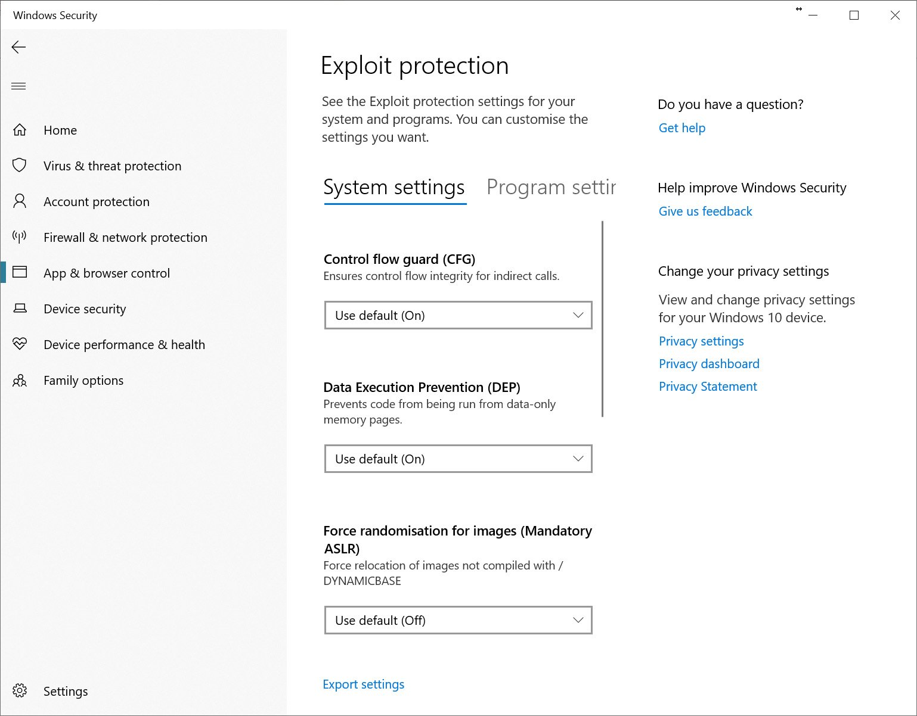
Task: Click the Settings gear icon
Action: coord(20,690)
